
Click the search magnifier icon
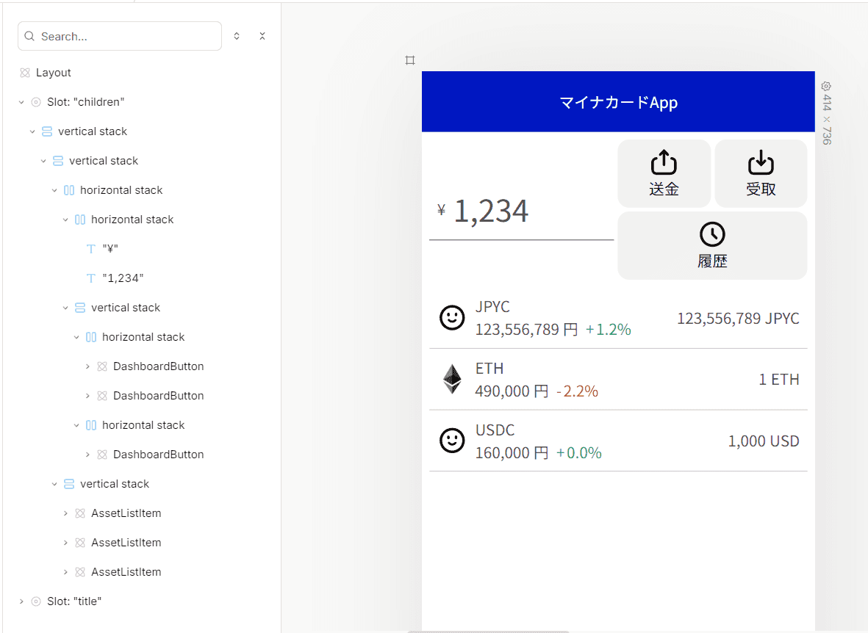tap(29, 36)
